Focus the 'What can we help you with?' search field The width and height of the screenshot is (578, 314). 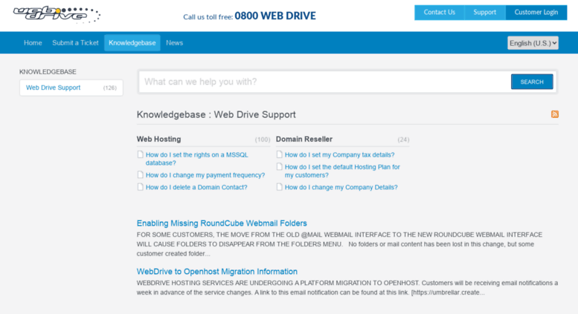(324, 82)
